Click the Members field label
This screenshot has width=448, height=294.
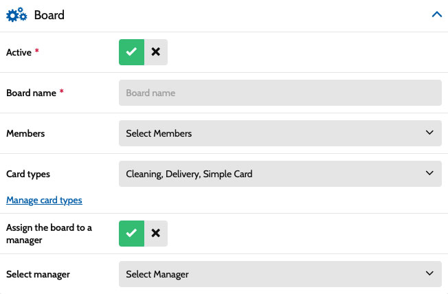(25, 133)
